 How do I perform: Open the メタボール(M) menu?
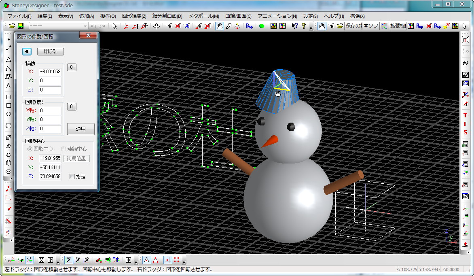click(x=204, y=16)
